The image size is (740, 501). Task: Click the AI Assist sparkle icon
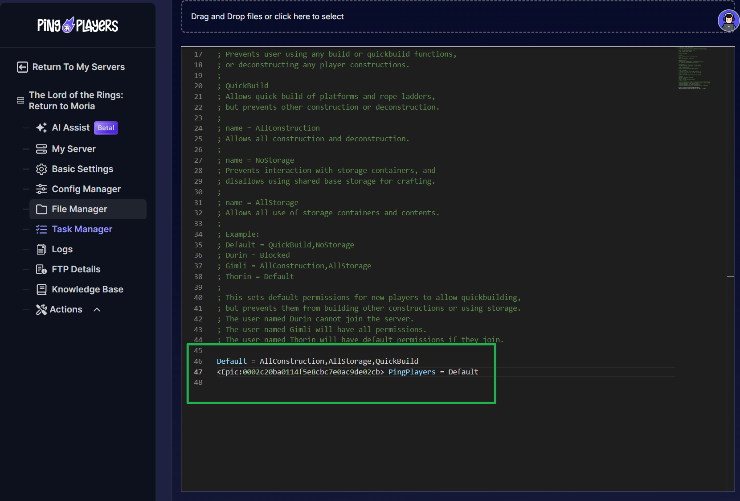(41, 127)
